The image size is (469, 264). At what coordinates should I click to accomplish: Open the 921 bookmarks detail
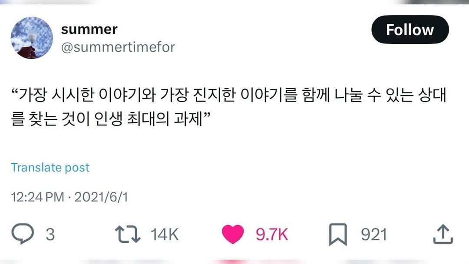374,233
